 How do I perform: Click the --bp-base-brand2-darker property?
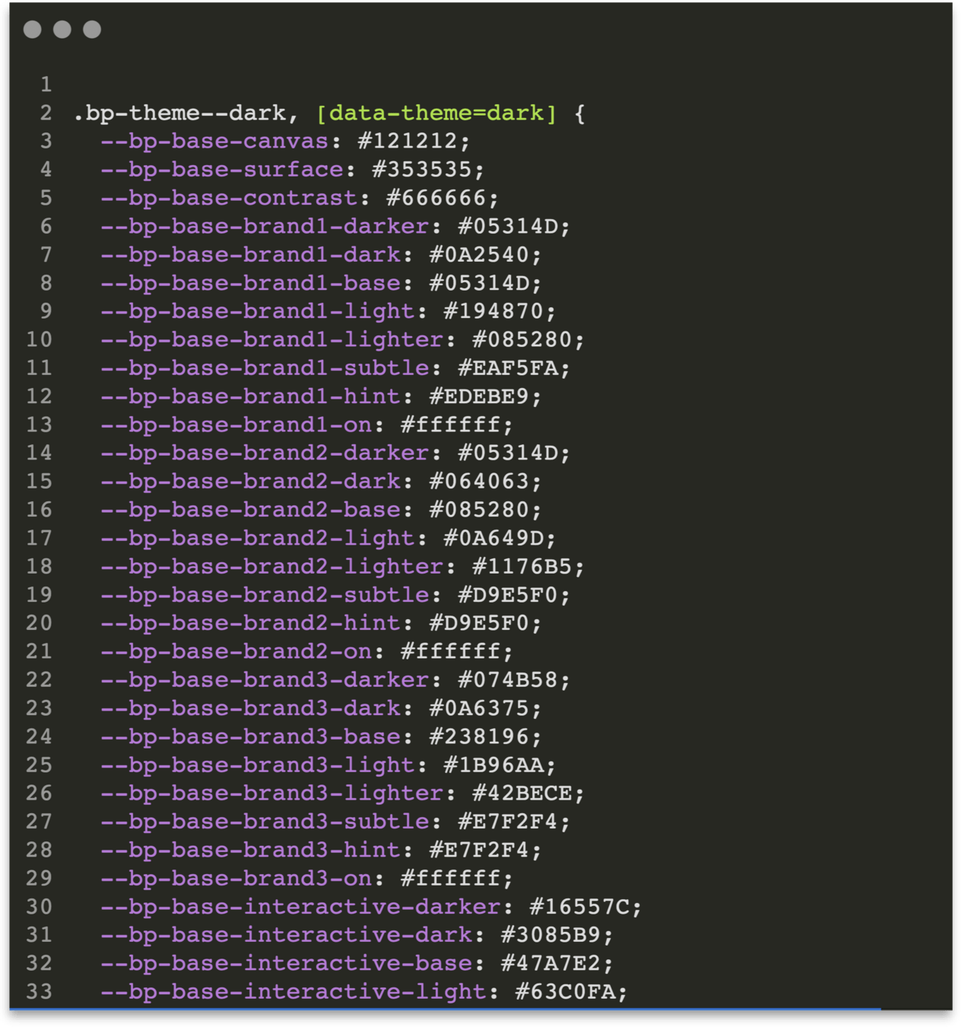pos(265,453)
